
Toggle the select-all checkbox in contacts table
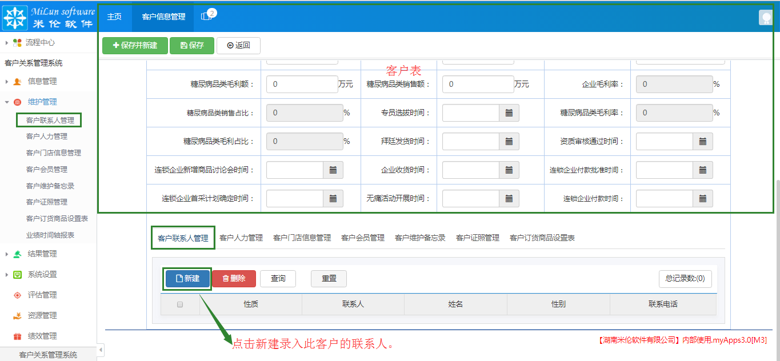[x=179, y=304]
